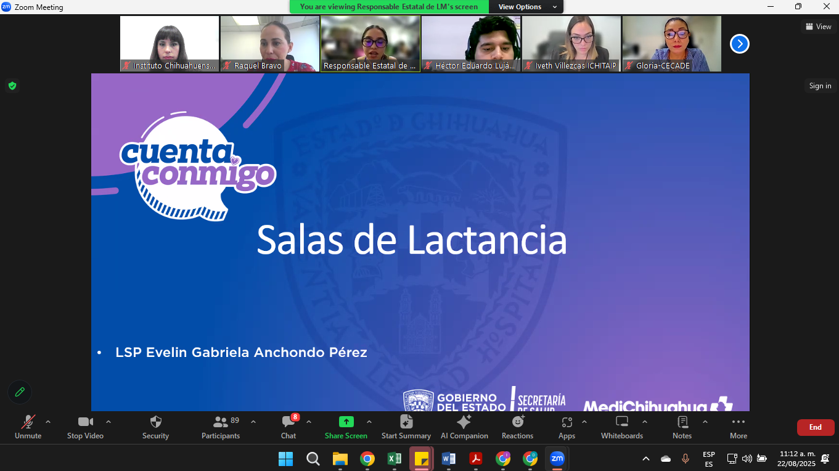Click the Sign in button
The width and height of the screenshot is (839, 471).
point(820,86)
